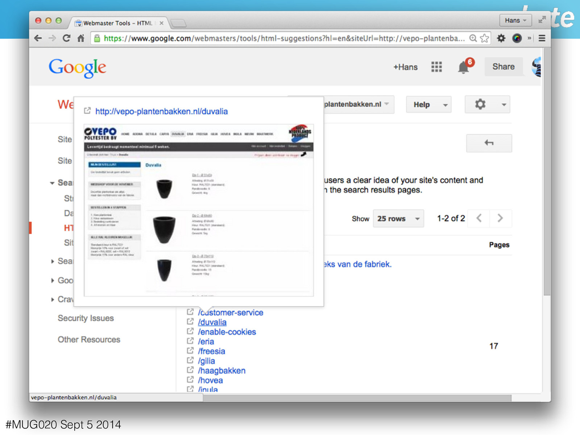Screen dimensions: 580x435
Task: Open the popup URL vepo-plantenbakken.nl/duvalia
Action: click(x=161, y=111)
